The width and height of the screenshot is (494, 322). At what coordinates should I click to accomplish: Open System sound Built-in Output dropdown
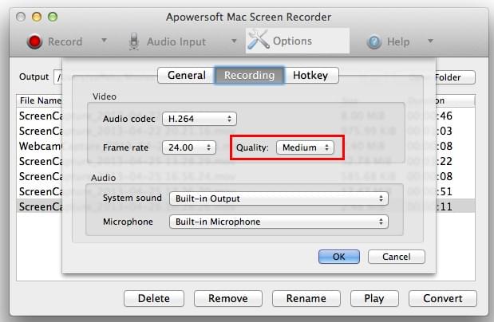279,198
